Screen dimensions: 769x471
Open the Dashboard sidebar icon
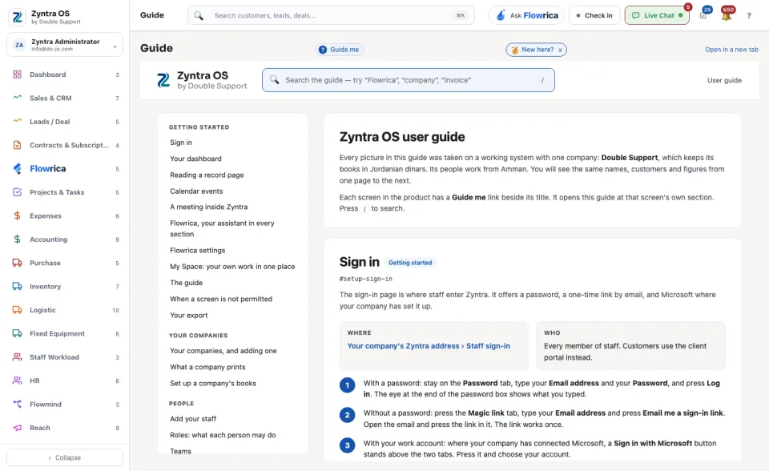click(x=17, y=74)
